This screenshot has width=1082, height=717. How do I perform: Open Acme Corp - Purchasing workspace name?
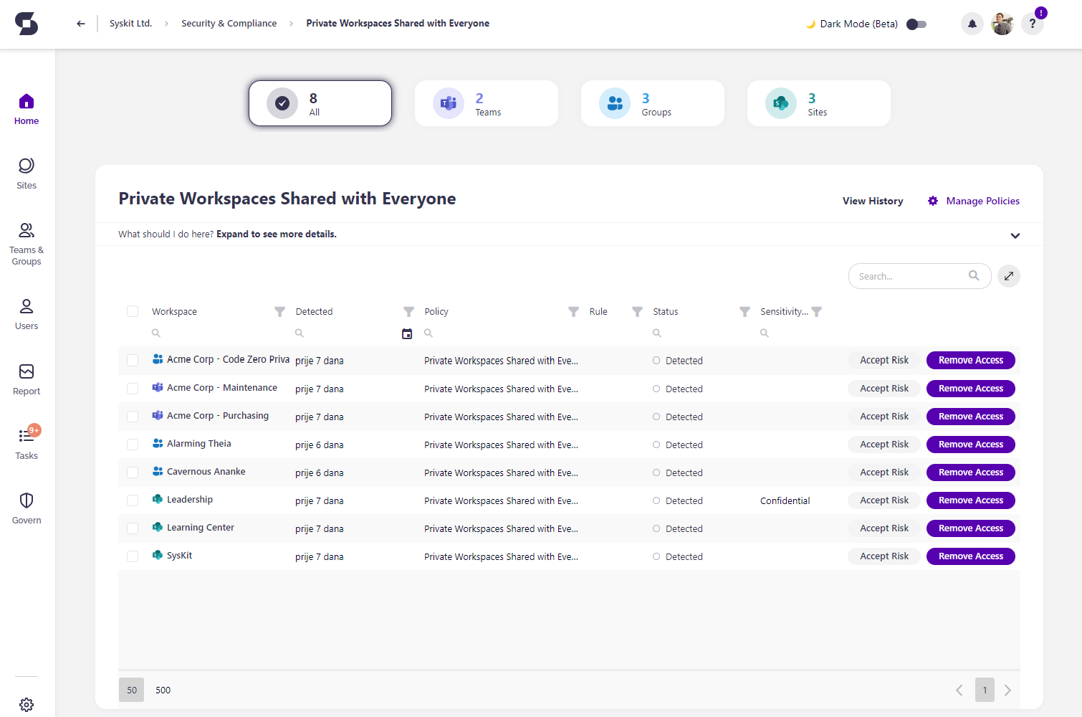click(218, 415)
